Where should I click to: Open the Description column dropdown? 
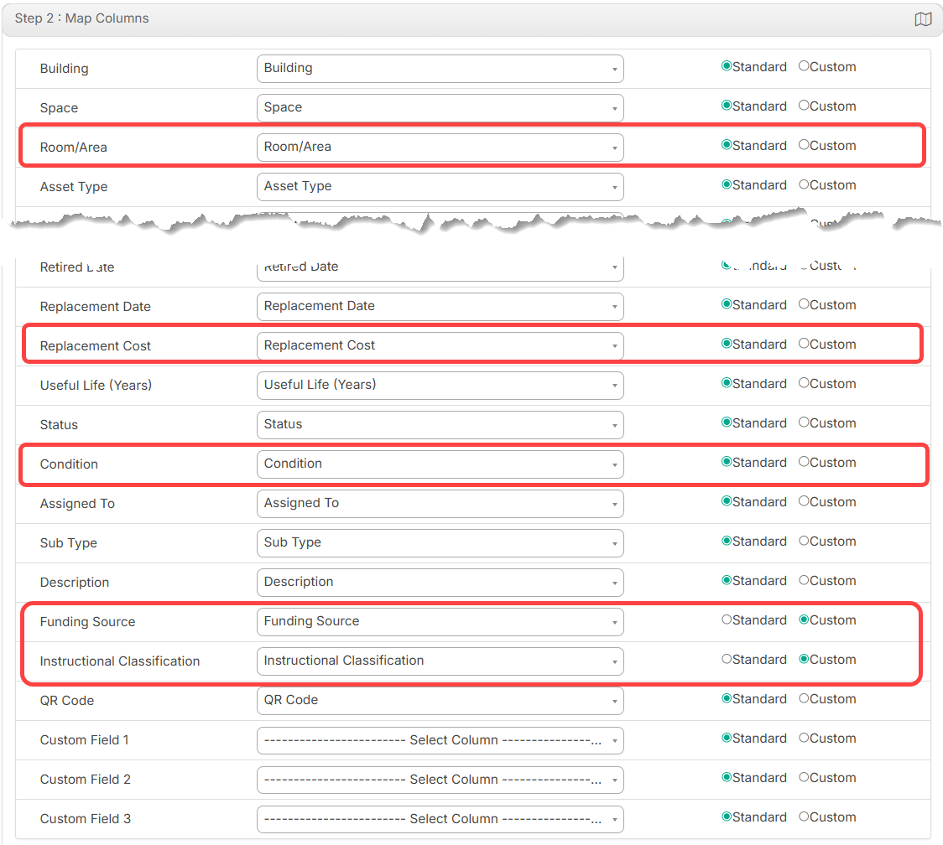click(440, 583)
